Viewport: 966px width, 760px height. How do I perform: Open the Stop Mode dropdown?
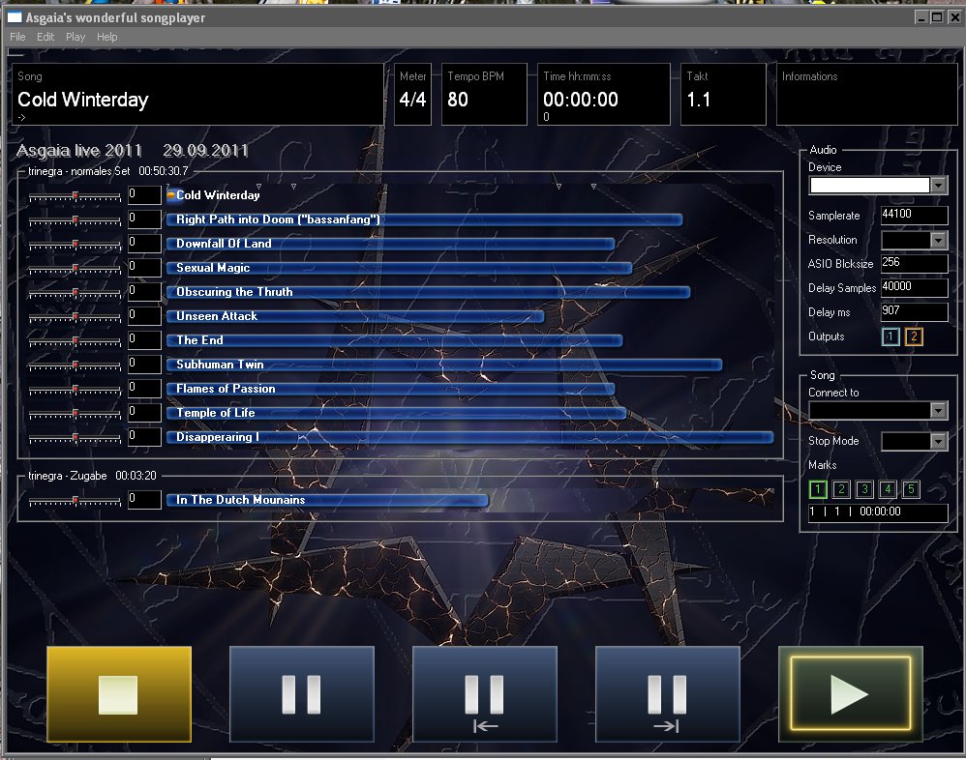point(938,441)
